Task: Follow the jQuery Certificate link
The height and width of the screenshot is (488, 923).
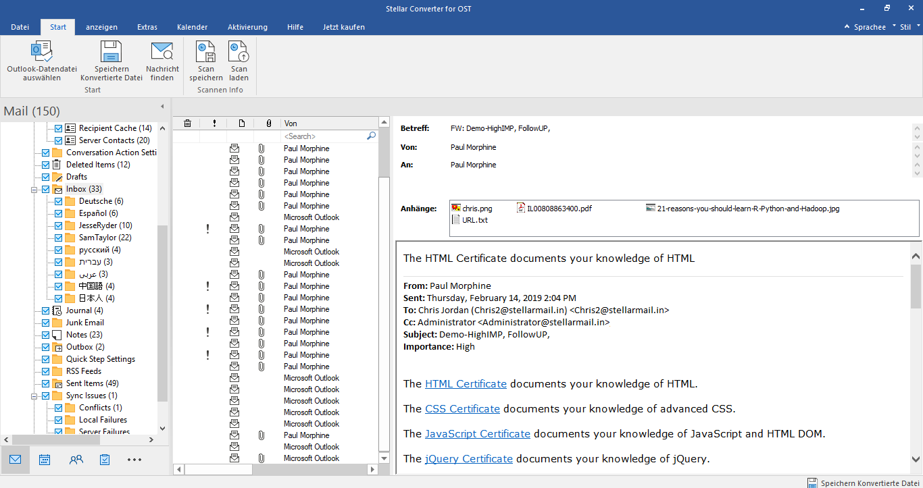Action: point(469,458)
